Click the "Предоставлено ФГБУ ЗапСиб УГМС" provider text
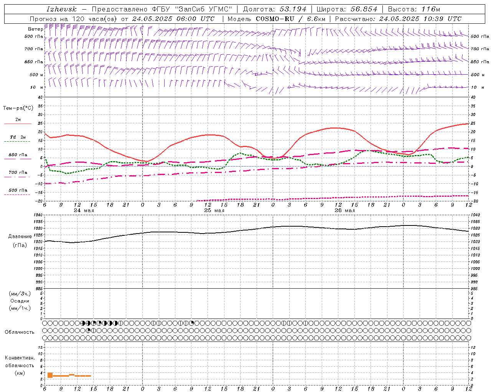Image resolution: width=491 pixels, height=392 pixels. 162,9
